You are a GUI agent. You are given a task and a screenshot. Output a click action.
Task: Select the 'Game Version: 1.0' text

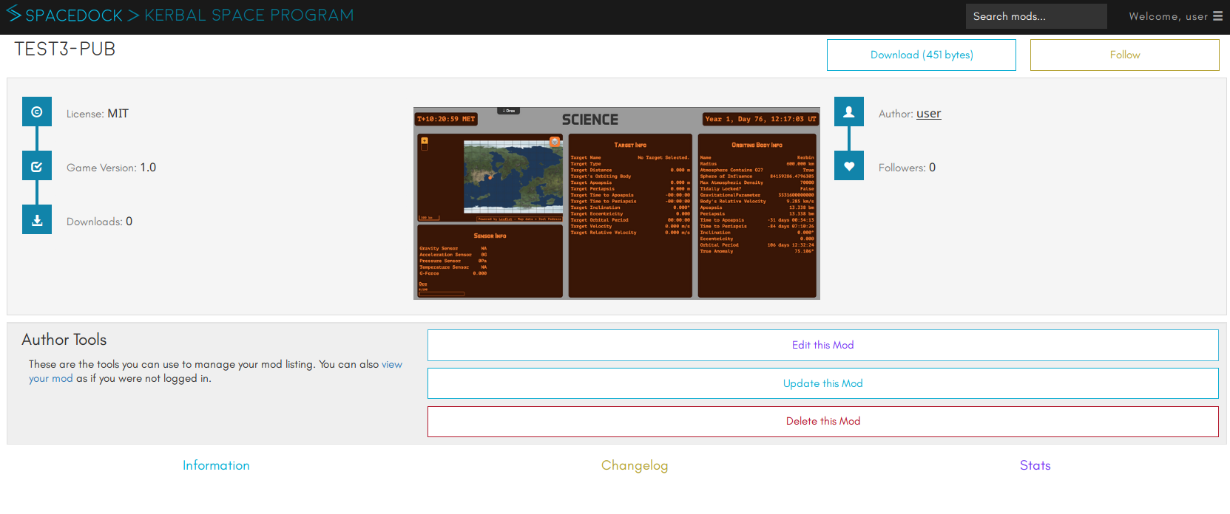click(112, 168)
